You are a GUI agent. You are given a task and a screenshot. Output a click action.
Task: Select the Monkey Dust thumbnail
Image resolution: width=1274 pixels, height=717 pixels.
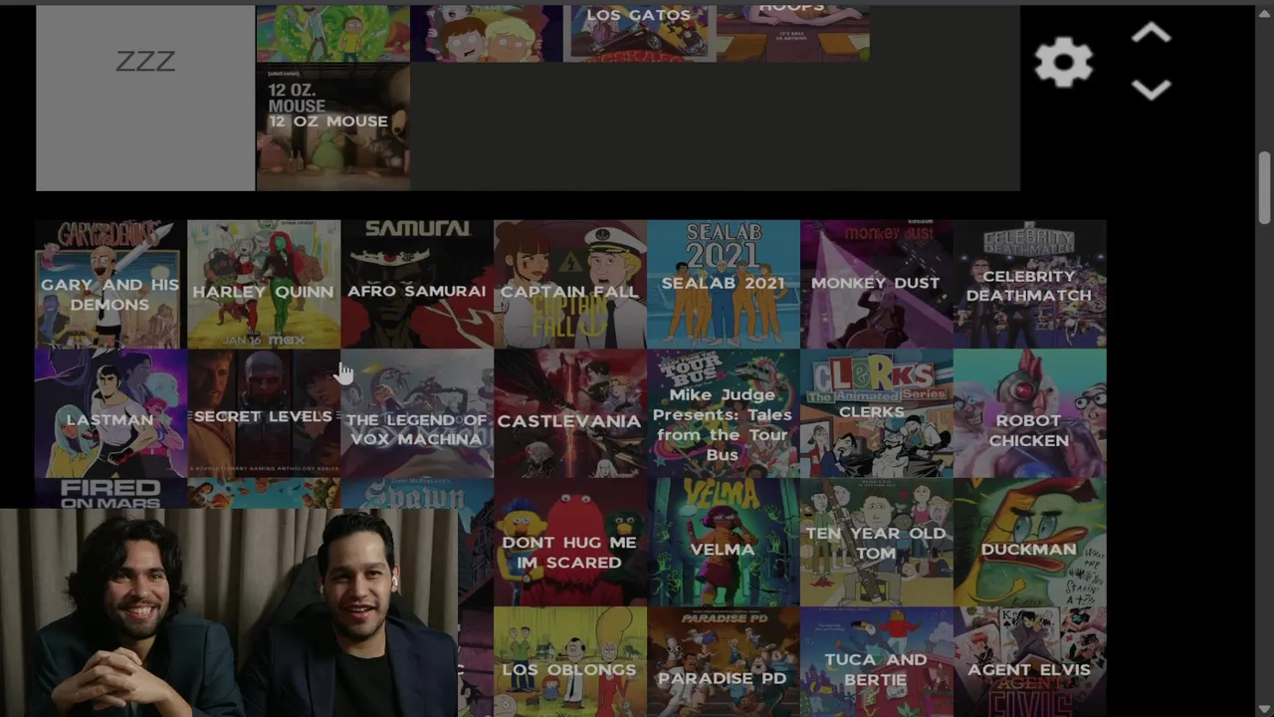[x=877, y=284]
